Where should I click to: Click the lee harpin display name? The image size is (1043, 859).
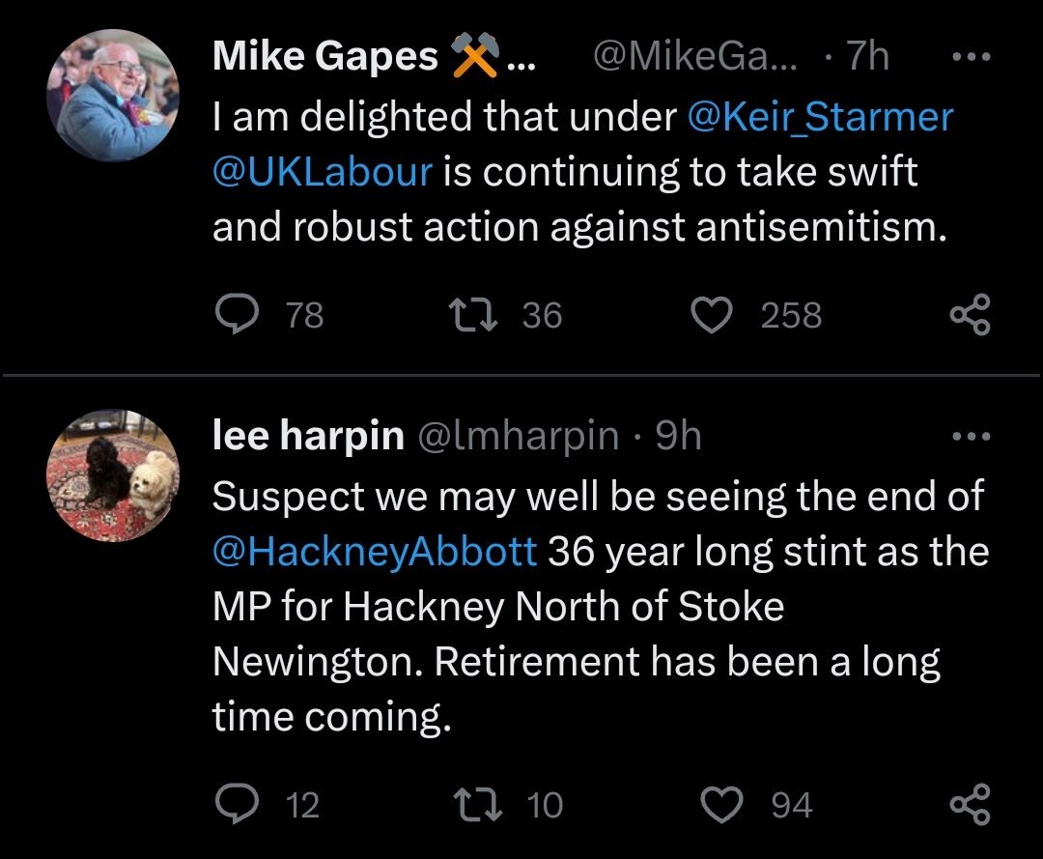pyautogui.click(x=307, y=437)
